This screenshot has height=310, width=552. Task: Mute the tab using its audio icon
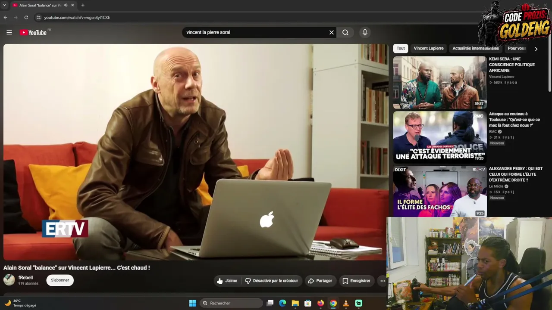pyautogui.click(x=66, y=5)
